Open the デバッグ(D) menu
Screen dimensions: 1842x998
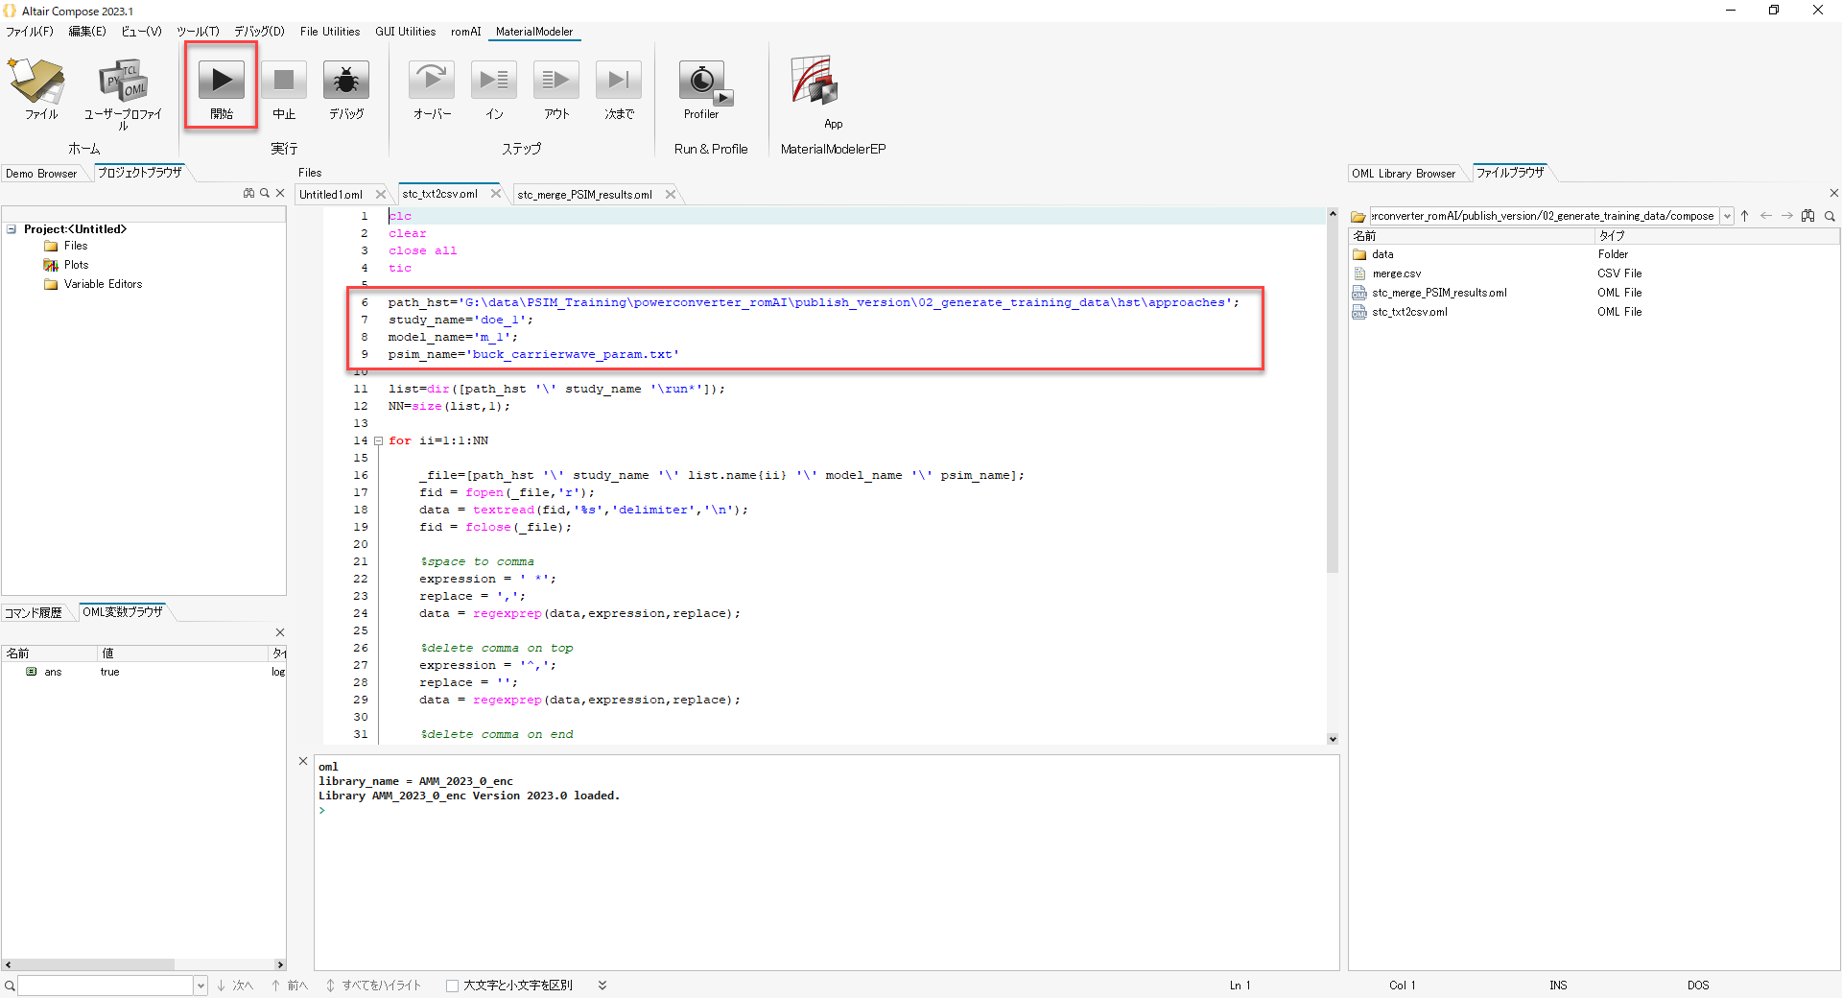259,32
